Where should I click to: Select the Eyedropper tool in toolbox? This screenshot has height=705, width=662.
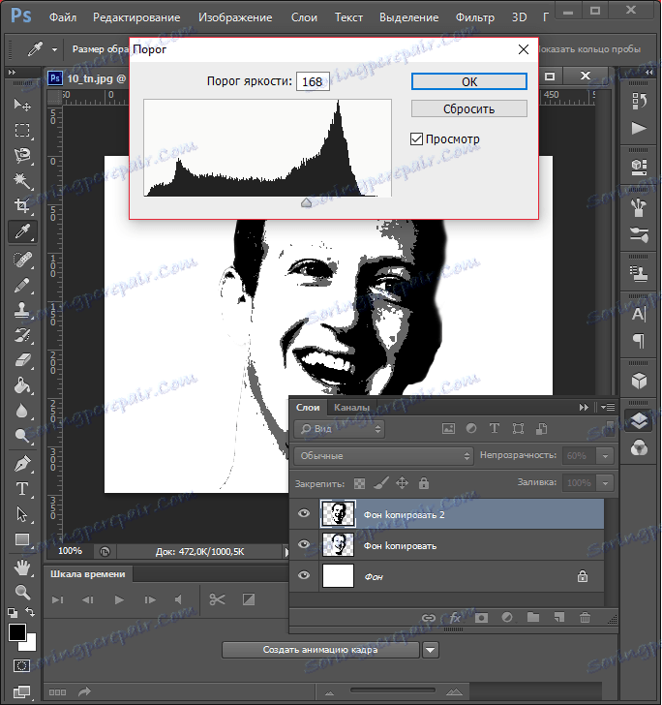coord(22,231)
